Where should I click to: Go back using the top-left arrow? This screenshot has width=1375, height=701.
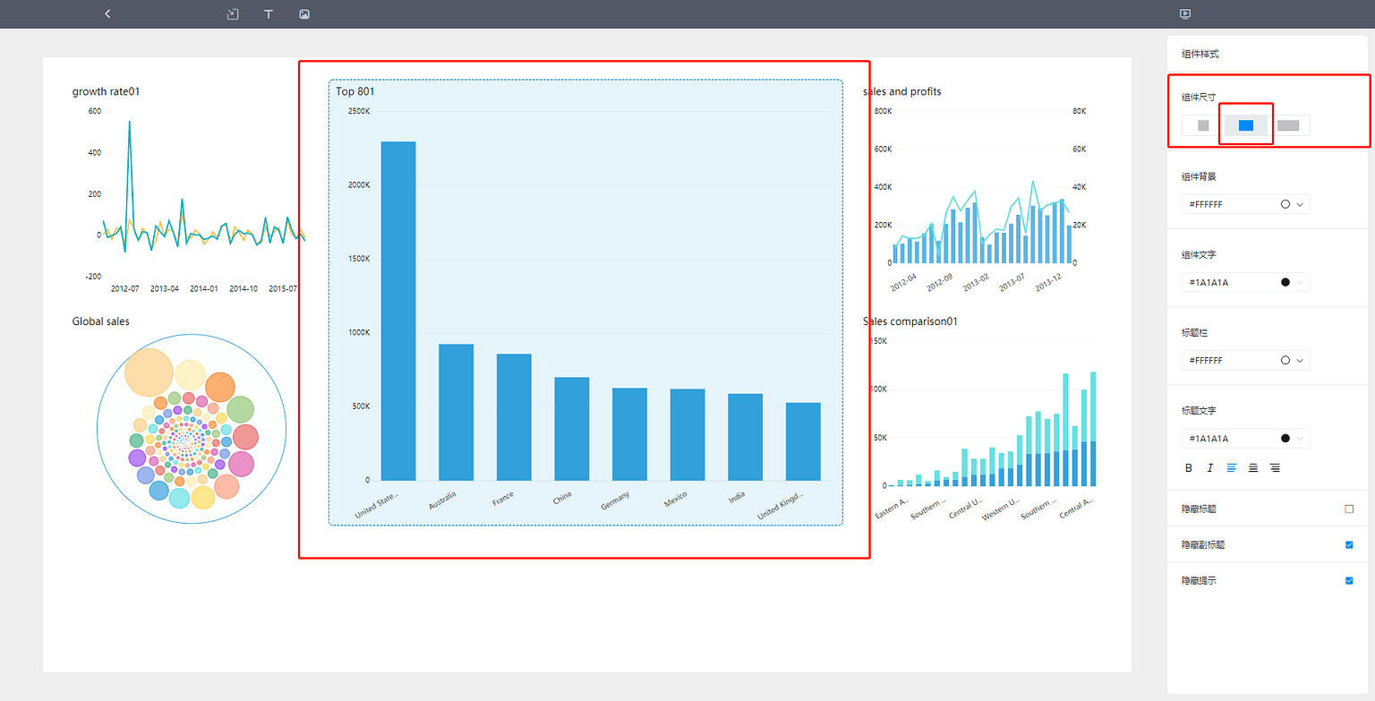tap(107, 14)
